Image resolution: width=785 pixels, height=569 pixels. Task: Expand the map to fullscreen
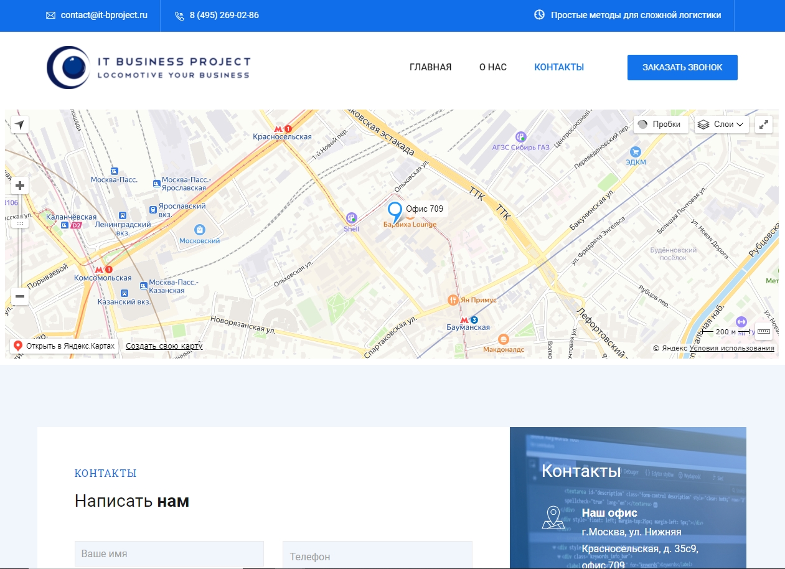coord(764,125)
